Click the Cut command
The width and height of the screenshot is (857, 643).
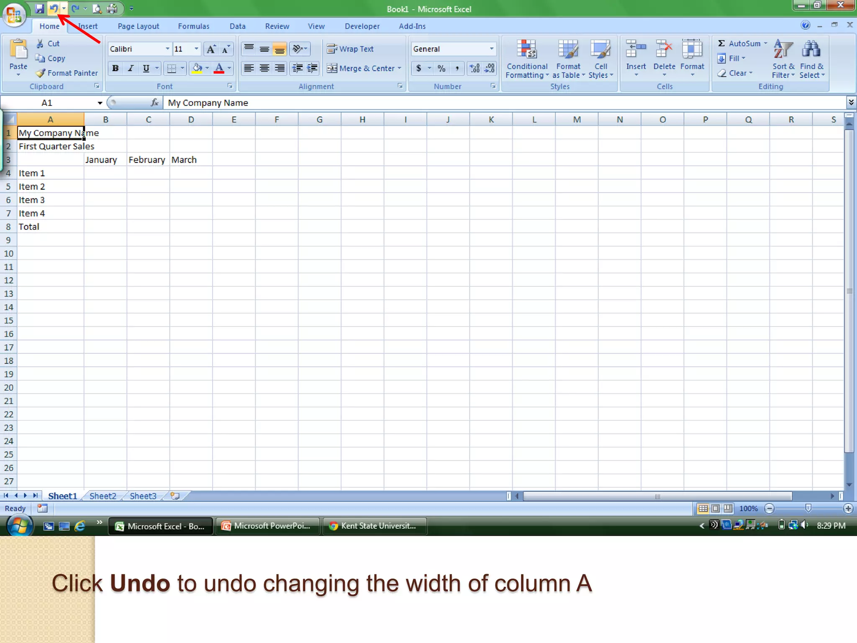click(x=48, y=44)
